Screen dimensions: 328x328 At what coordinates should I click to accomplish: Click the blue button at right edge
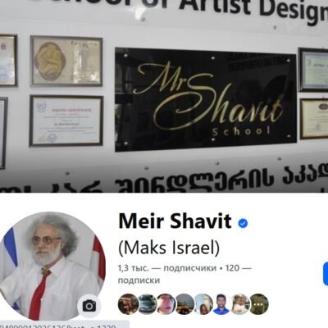point(326,274)
